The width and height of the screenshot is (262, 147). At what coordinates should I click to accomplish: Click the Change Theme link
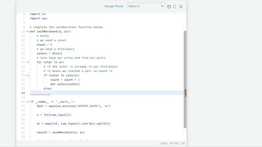[114, 6]
